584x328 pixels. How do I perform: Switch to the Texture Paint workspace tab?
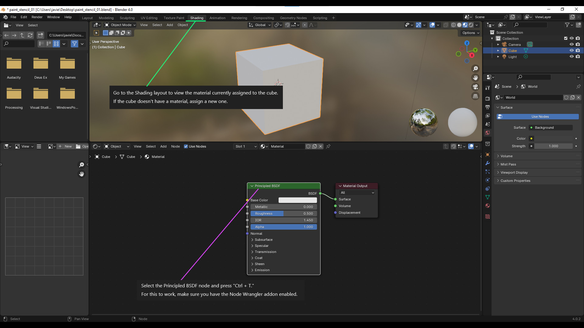click(174, 18)
